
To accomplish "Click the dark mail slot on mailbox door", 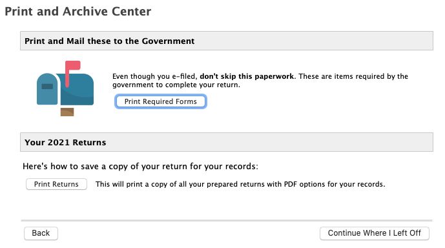I will click(x=47, y=87).
